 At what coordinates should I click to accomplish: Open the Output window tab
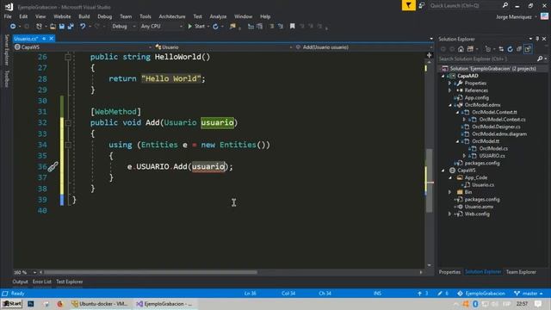click(20, 282)
